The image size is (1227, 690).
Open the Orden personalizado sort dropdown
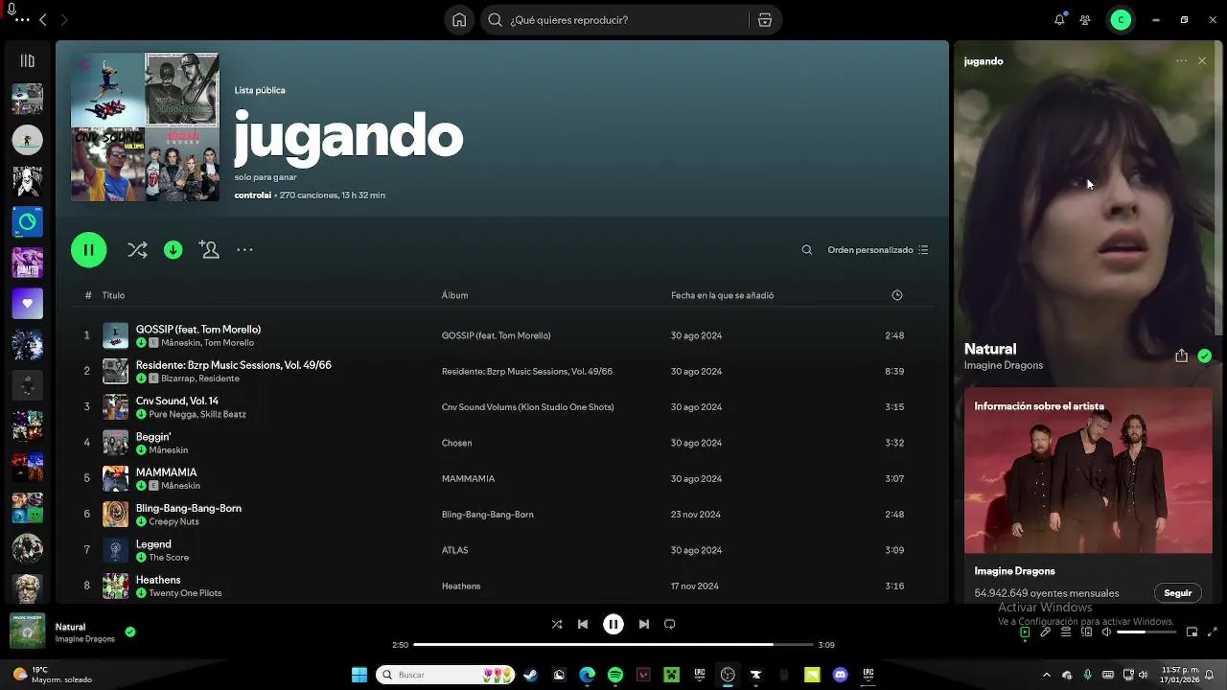click(878, 250)
